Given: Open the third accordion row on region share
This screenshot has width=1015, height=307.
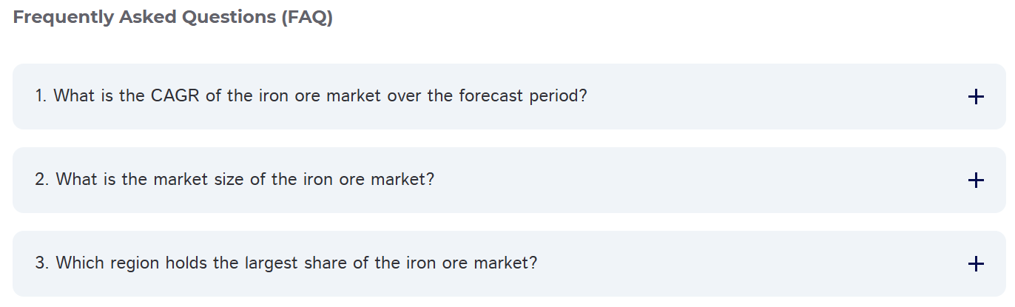Looking at the screenshot, I should (509, 263).
